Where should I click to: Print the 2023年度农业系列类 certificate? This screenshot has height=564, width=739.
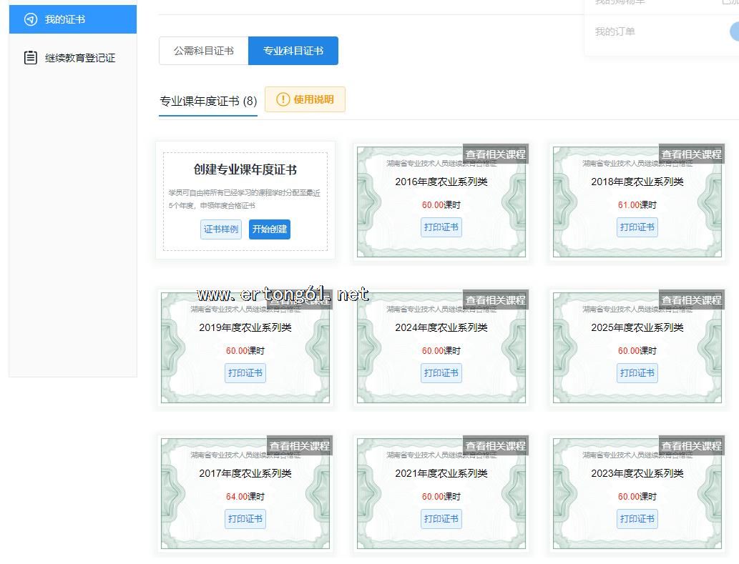(x=637, y=519)
